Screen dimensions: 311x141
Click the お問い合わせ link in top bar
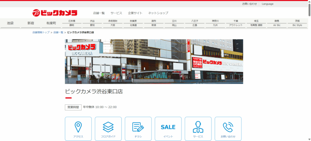tap(249, 4)
